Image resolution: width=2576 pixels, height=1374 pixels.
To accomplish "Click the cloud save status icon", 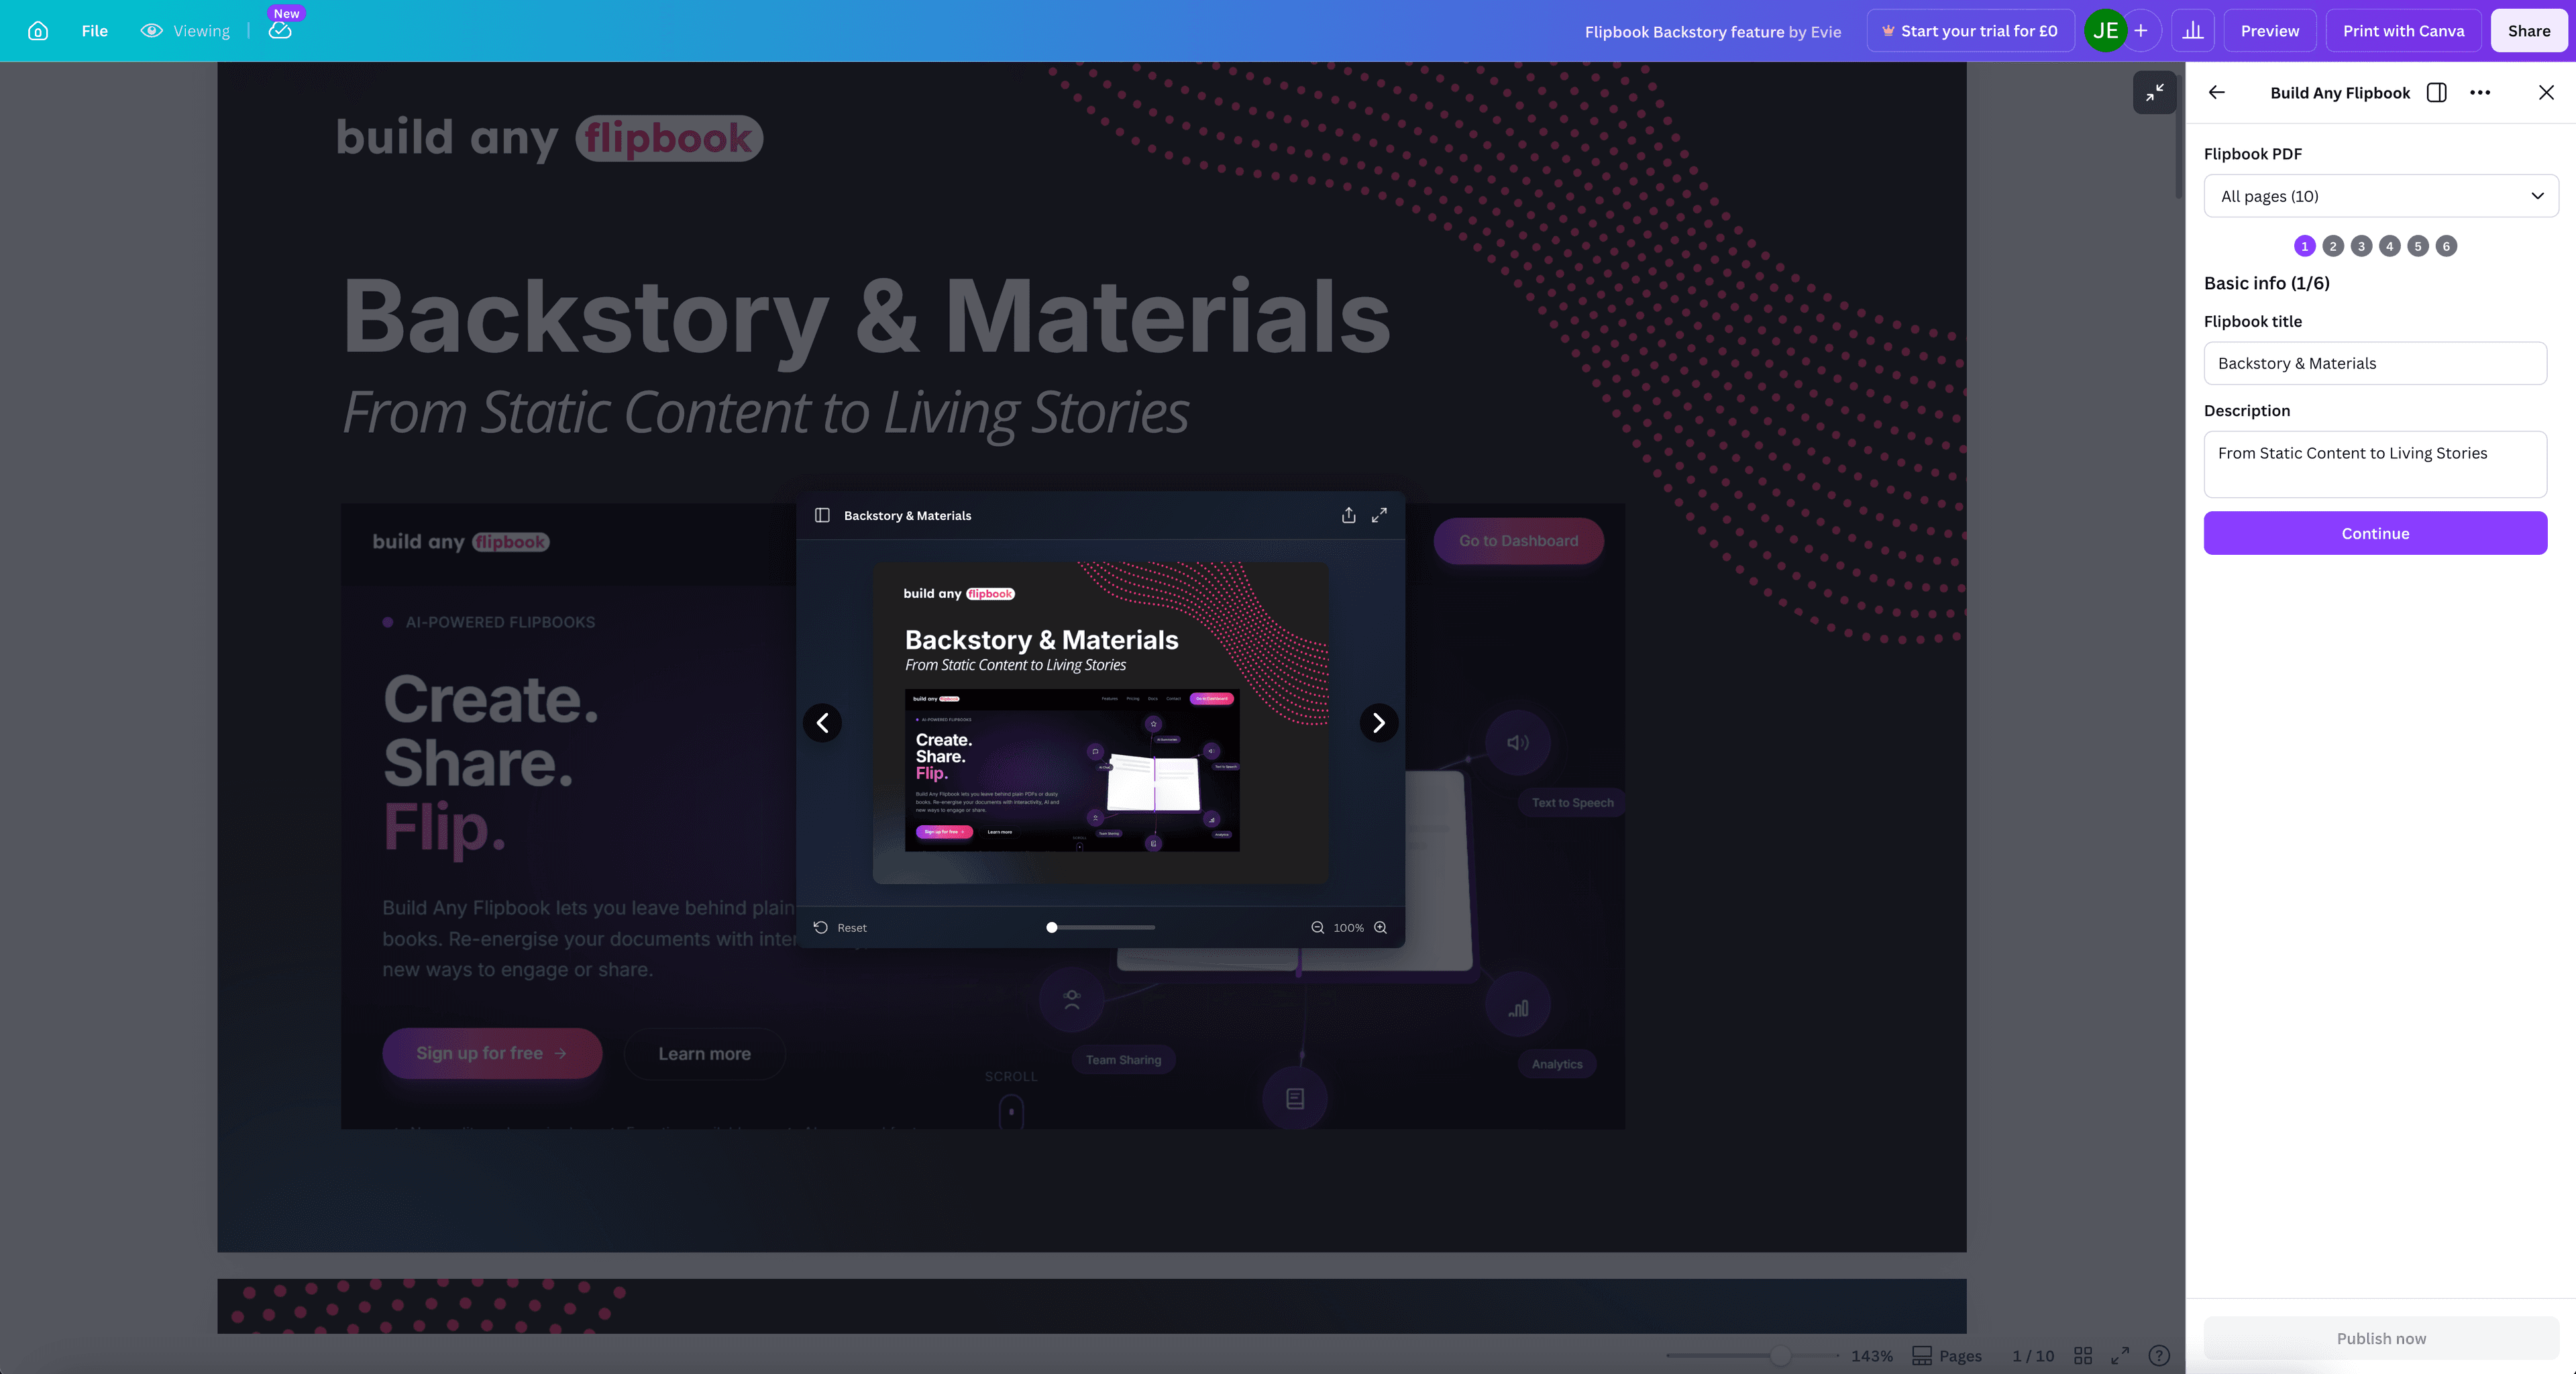I will coord(280,31).
